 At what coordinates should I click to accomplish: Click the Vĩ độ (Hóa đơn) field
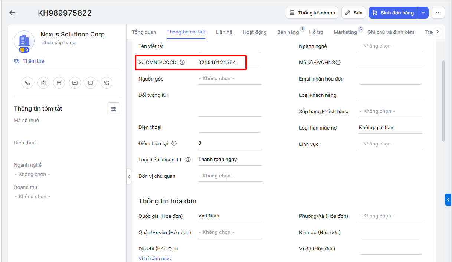390,249
